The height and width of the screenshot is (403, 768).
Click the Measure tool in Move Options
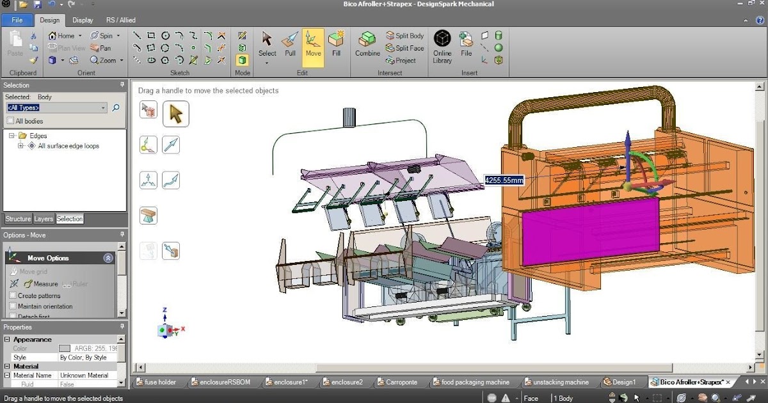(x=41, y=283)
